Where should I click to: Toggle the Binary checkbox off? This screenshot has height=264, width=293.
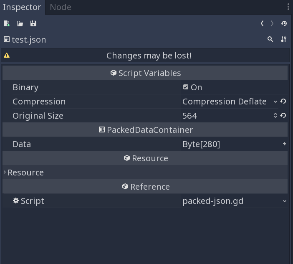pyautogui.click(x=186, y=87)
